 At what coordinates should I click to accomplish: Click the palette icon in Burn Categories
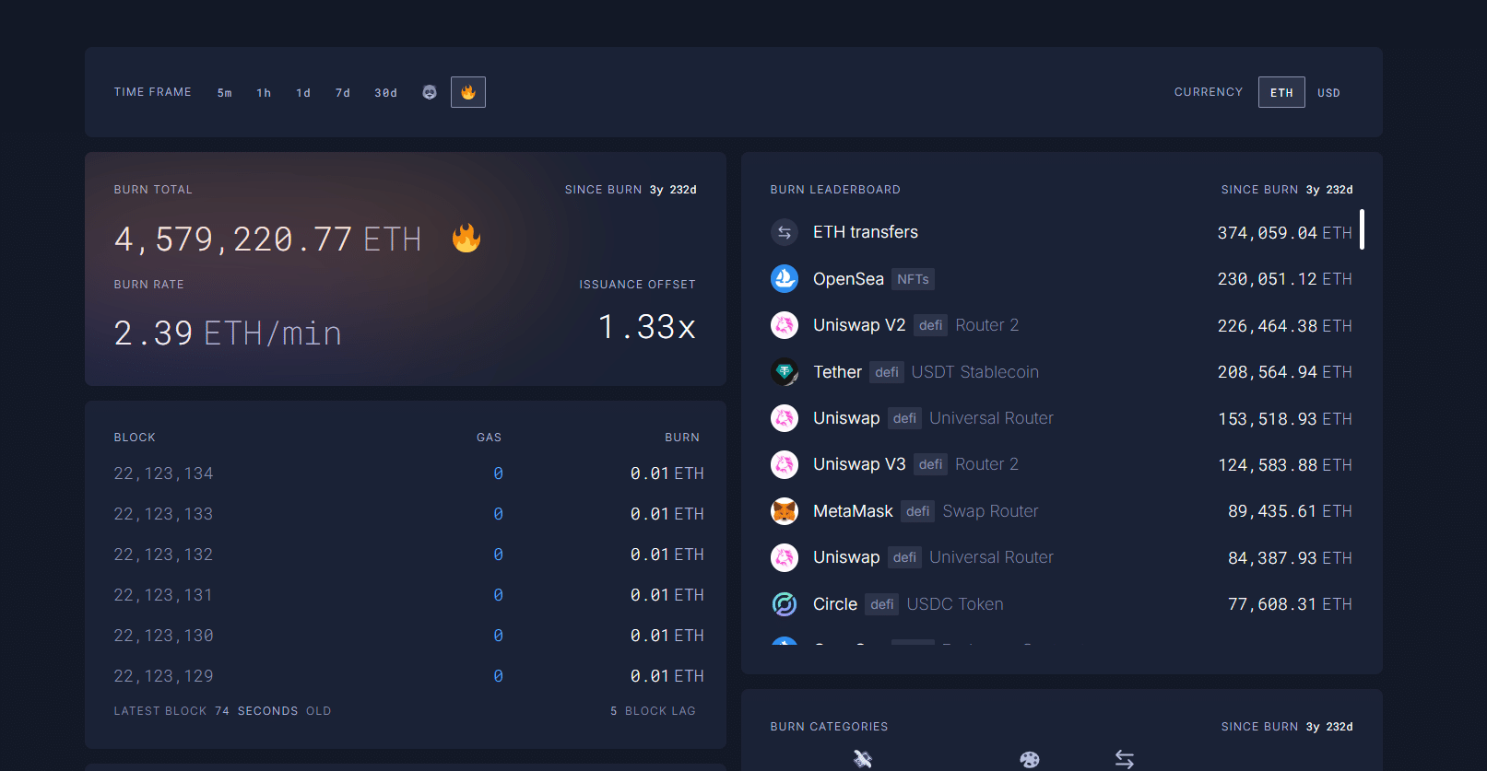click(1030, 759)
